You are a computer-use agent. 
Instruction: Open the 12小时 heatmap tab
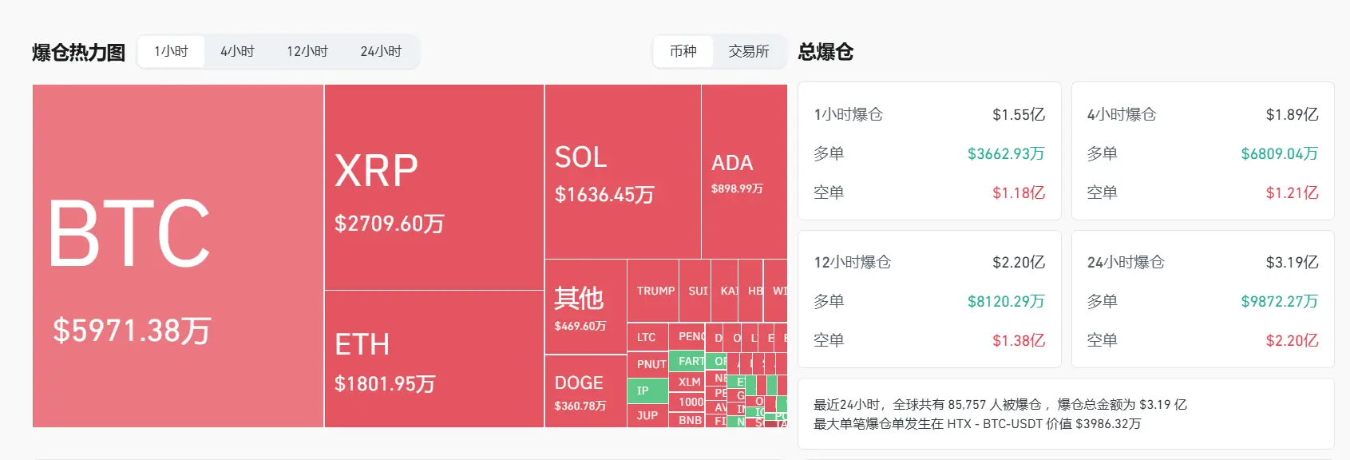click(x=307, y=52)
